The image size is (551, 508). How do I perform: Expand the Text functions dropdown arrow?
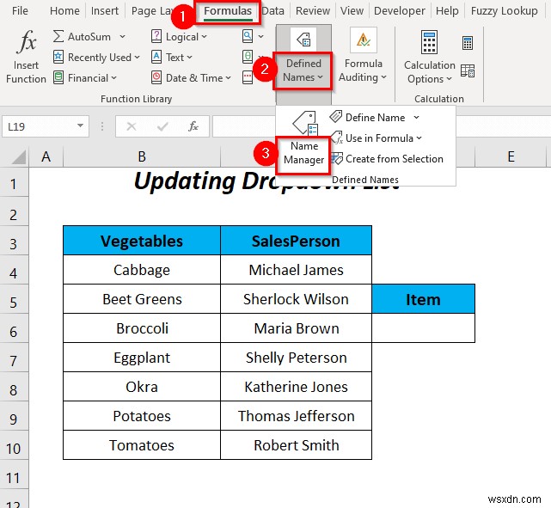pyautogui.click(x=189, y=57)
